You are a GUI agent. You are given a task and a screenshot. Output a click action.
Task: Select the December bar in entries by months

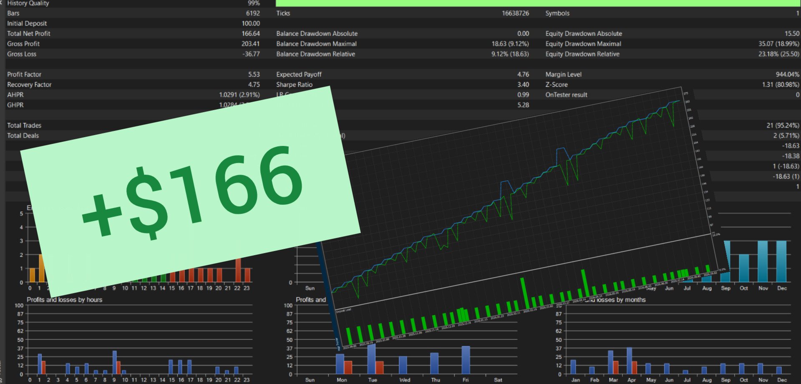[781, 261]
